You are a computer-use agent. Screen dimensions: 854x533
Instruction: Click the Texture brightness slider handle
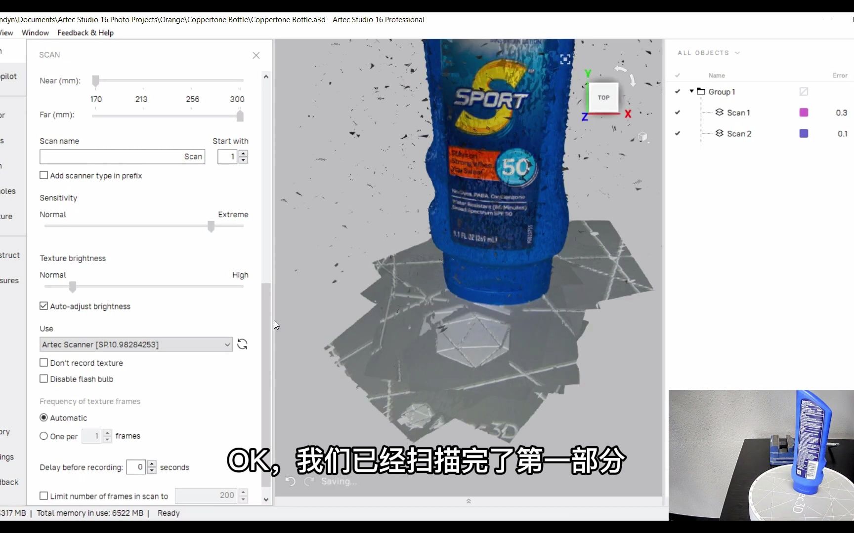pos(73,287)
